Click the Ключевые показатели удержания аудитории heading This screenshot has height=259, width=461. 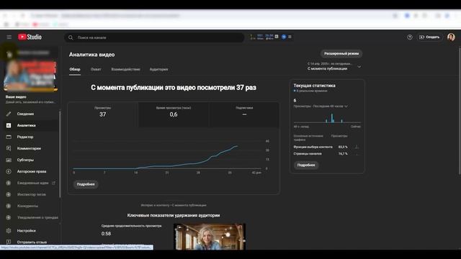point(174,215)
